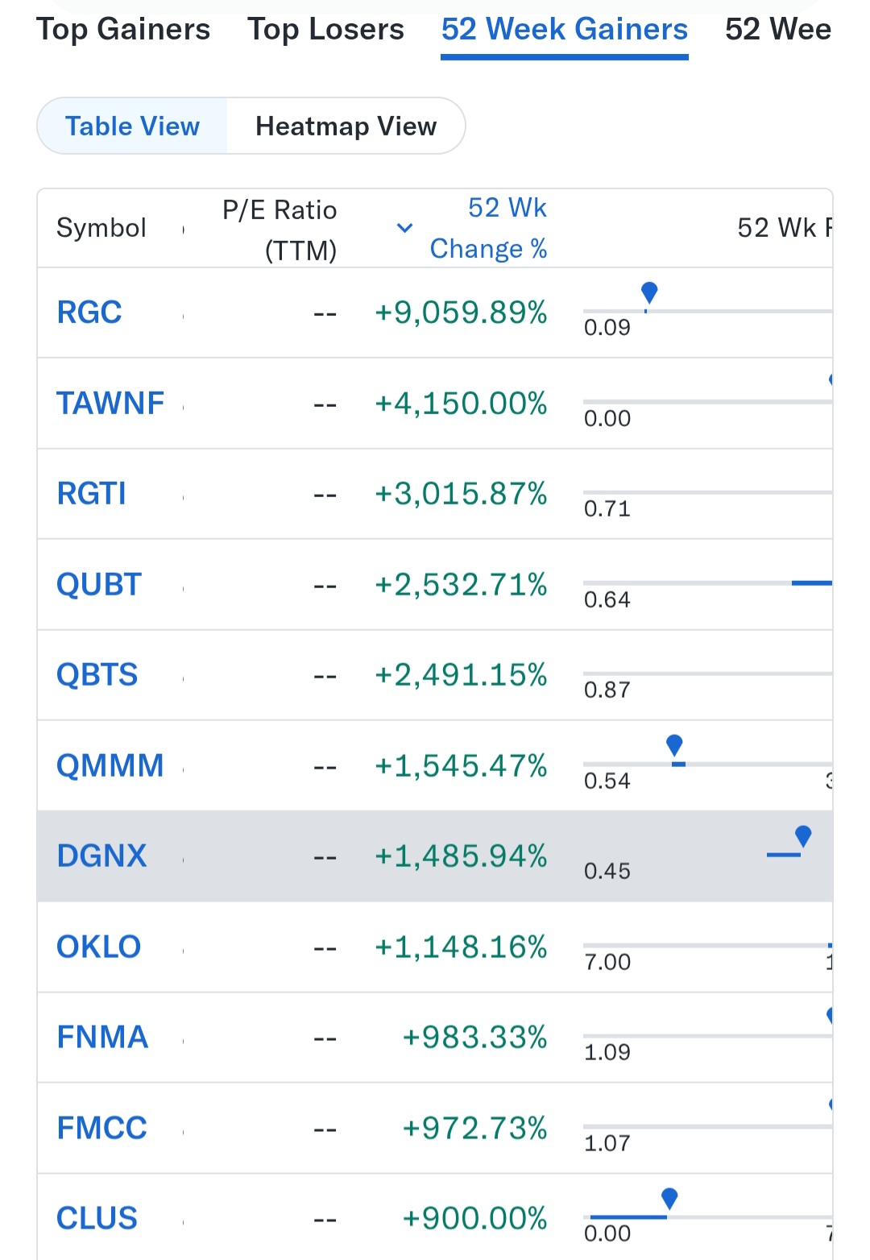Select the highlighted DGNX row's percent change

pos(461,856)
